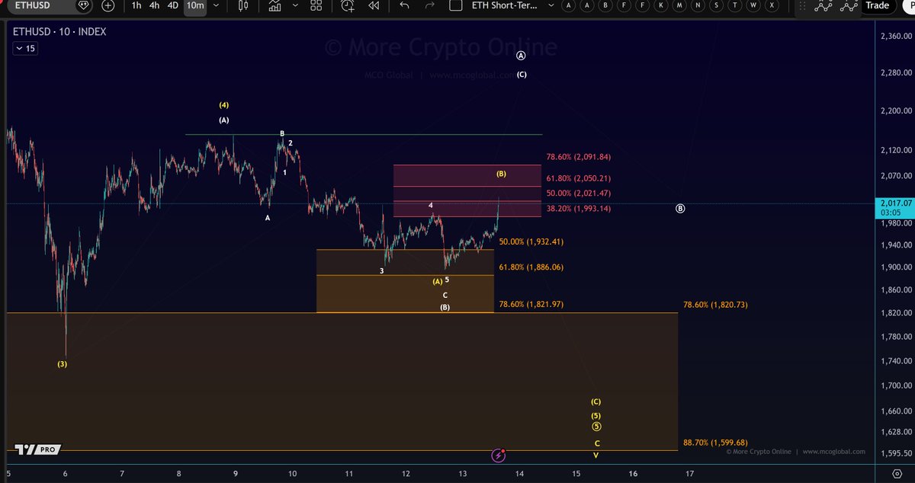915x483 pixels.
Task: Add a symbol to compare with plus icon
Action: [108, 5]
